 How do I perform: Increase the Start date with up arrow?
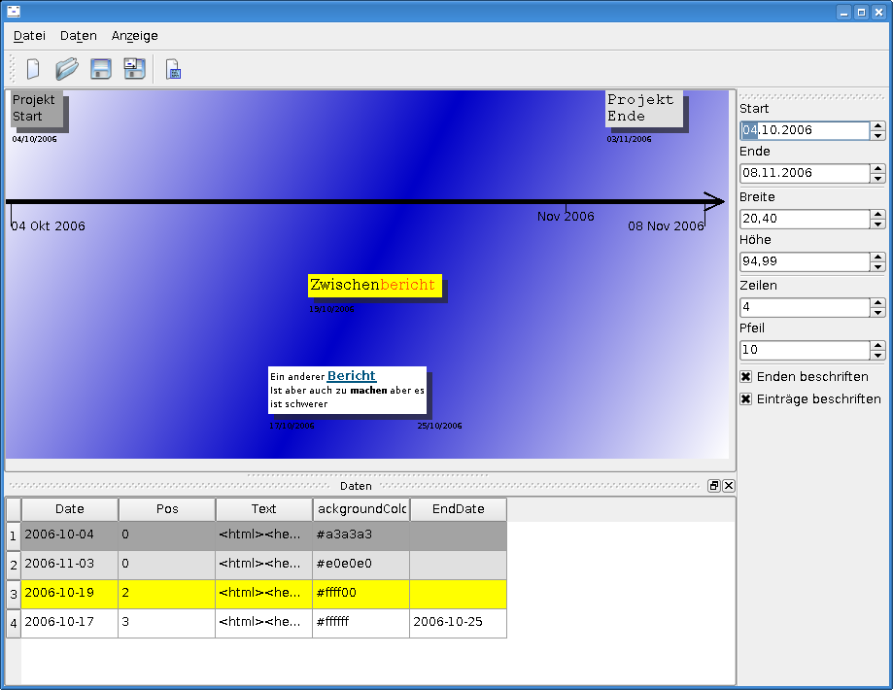click(877, 125)
